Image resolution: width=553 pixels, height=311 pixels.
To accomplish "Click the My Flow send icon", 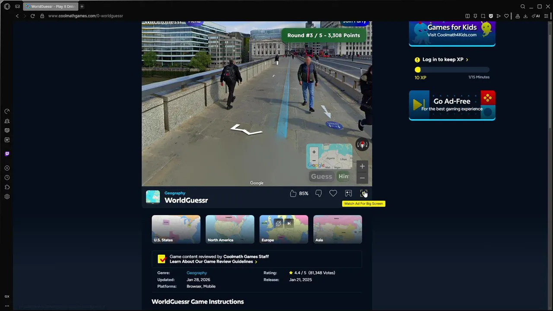I will pyautogui.click(x=499, y=16).
